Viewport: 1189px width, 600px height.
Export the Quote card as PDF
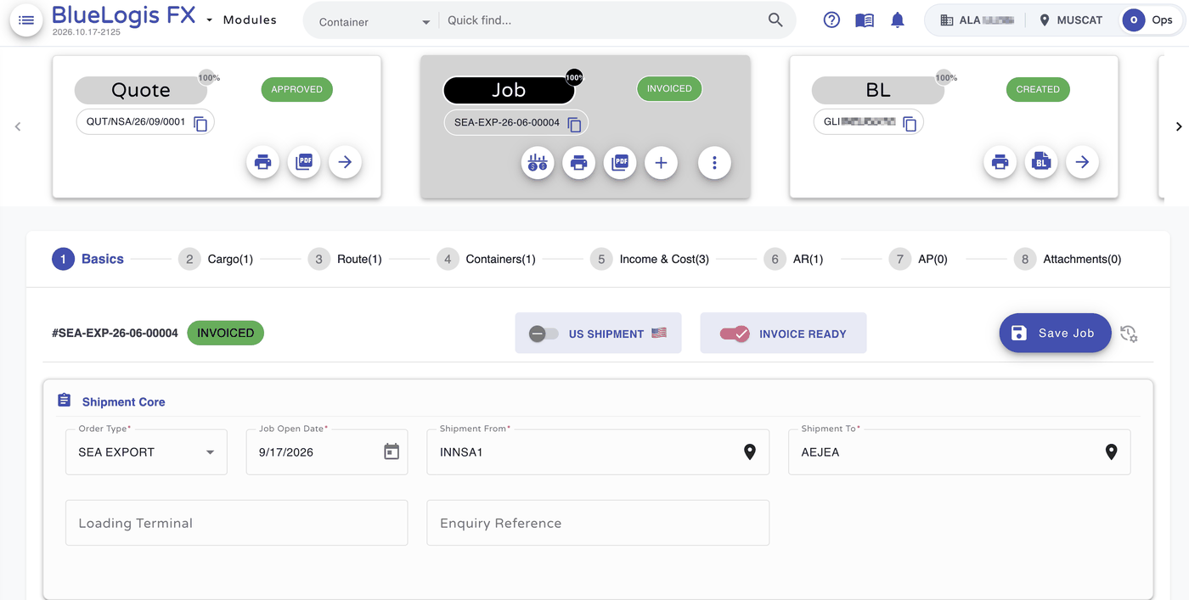(x=304, y=162)
